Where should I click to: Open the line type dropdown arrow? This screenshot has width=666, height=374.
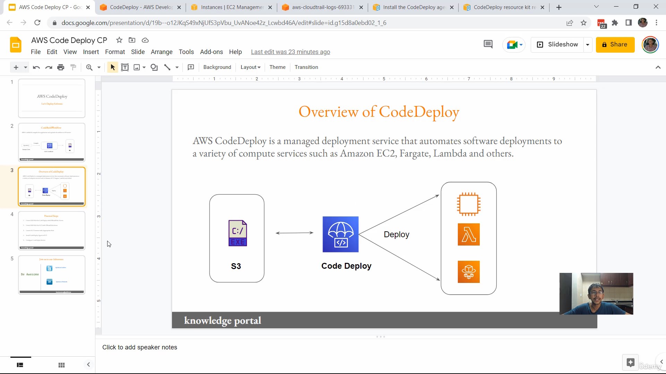point(177,67)
